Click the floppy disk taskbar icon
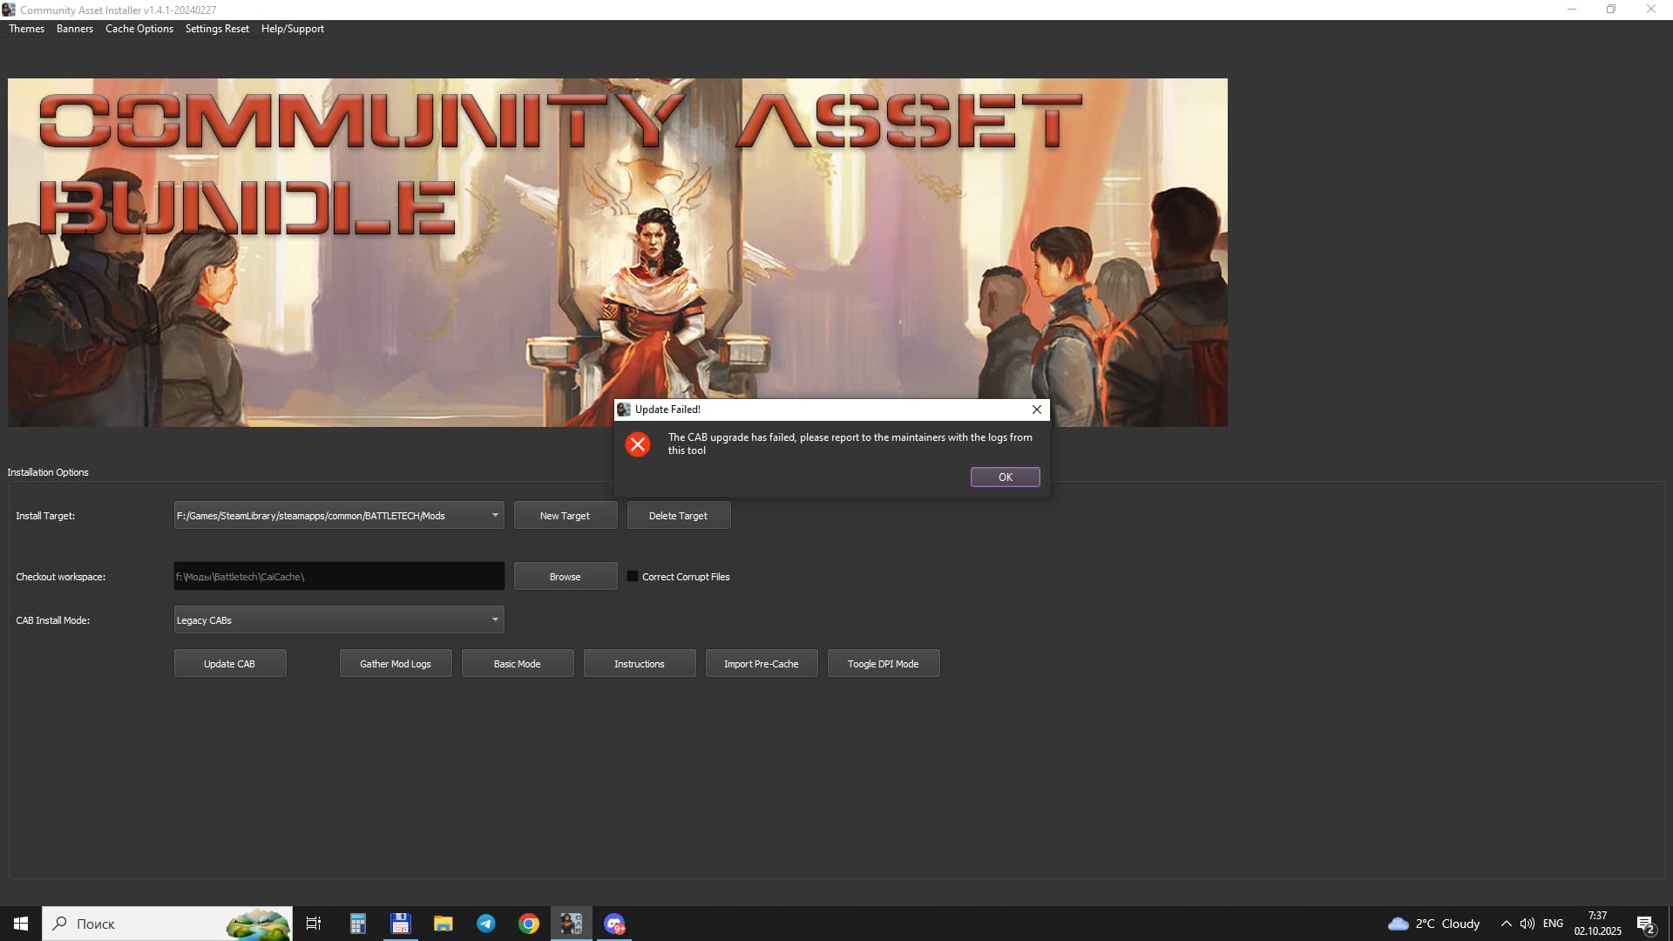The image size is (1673, 941). click(401, 924)
